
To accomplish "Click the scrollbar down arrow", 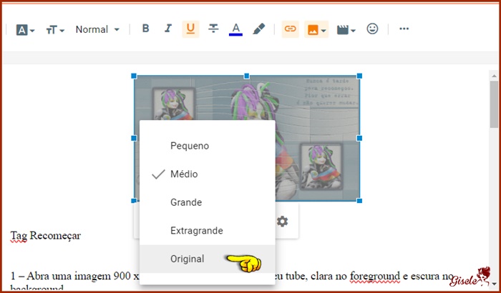I will point(495,284).
